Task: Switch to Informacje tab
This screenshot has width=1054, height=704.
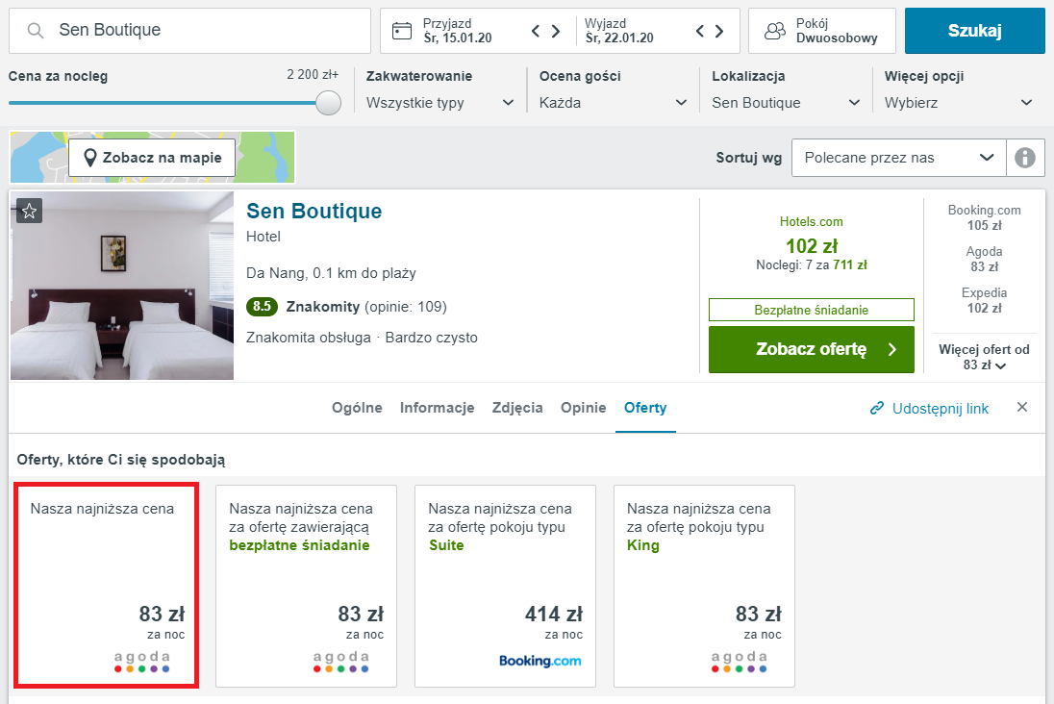Action: 437,408
